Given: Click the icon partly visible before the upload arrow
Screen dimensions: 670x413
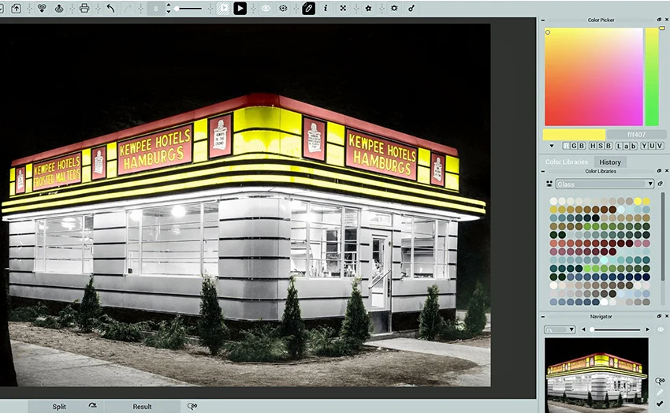Looking at the screenshot, I should (2, 8).
